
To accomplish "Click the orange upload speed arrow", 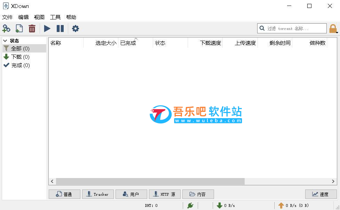I will (281, 205).
